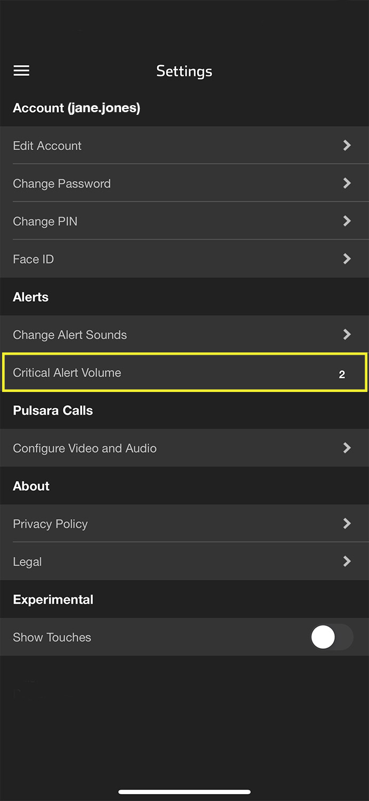Viewport: 369px width, 801px height.
Task: Open the Account section header
Action: (76, 108)
